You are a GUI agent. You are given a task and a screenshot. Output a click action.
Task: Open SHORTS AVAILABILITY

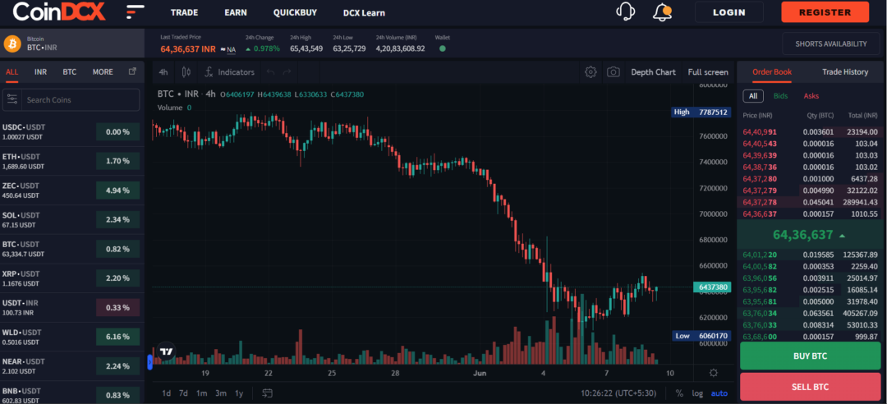[830, 44]
